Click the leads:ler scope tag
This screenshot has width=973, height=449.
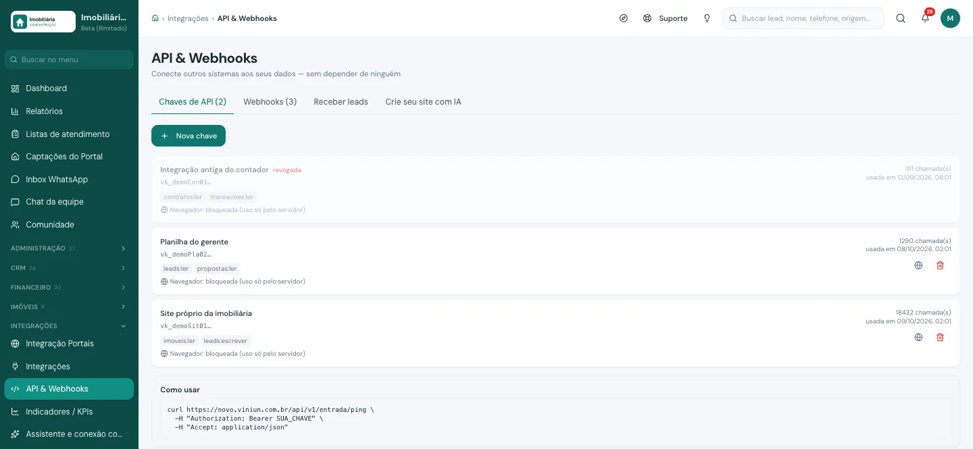pos(176,269)
